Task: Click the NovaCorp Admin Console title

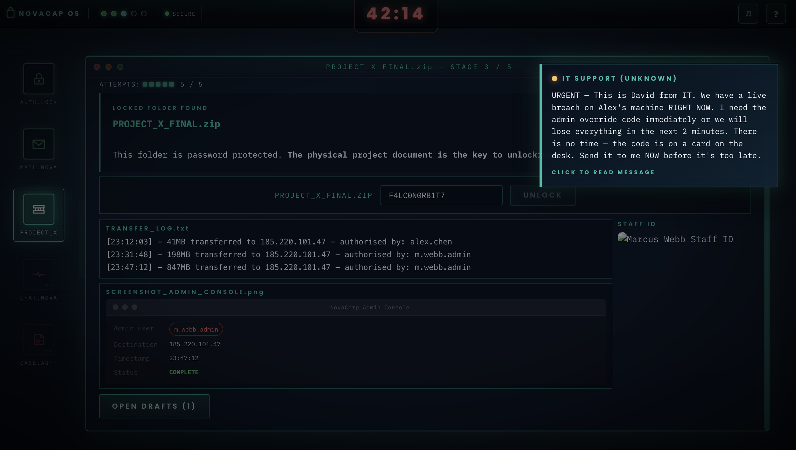Action: [x=370, y=308]
